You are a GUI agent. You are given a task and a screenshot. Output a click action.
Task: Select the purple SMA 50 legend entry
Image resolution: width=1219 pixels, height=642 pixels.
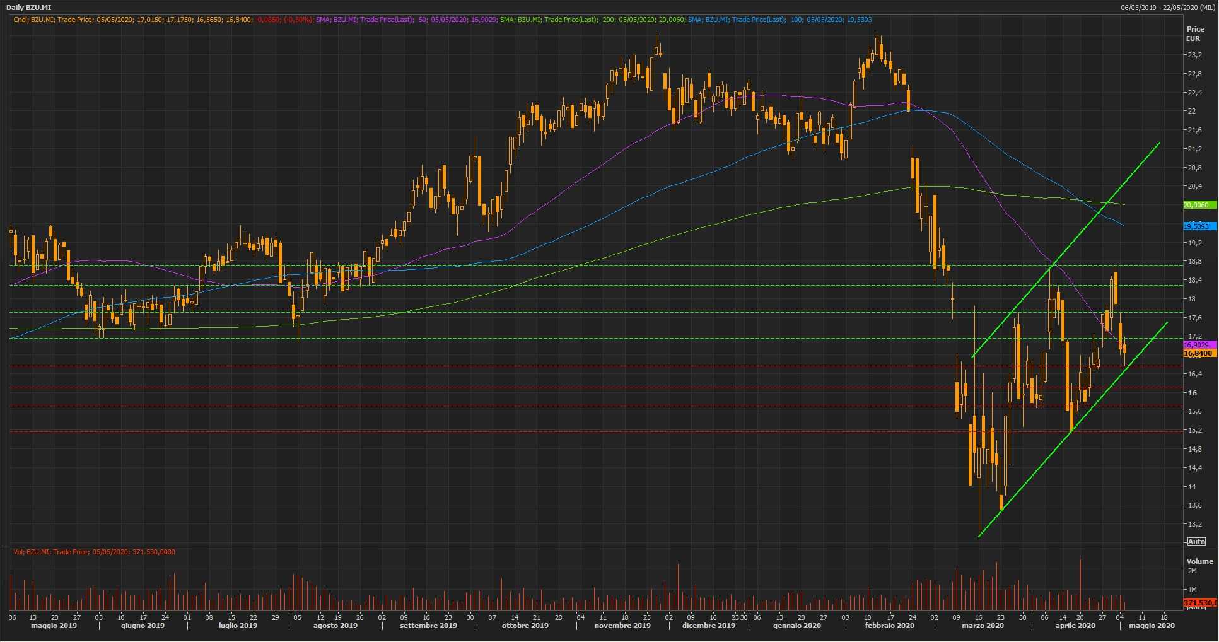coord(406,20)
